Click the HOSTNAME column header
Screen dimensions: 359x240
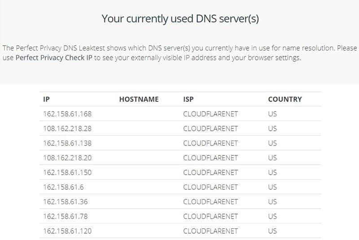click(139, 99)
